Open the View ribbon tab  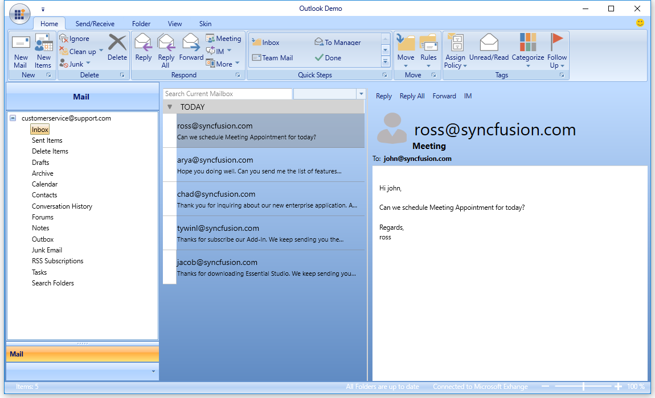[175, 24]
